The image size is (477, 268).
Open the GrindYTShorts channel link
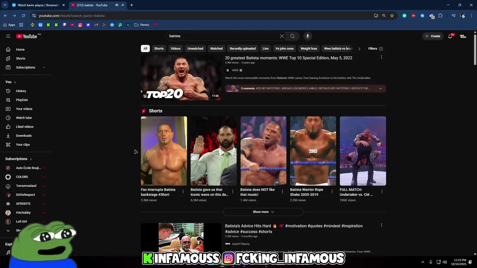click(241, 244)
